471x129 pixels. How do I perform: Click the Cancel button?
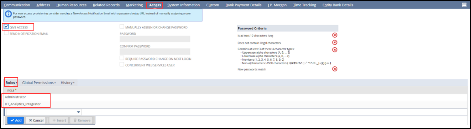(36, 120)
